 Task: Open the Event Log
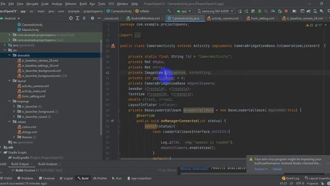tap(290, 178)
